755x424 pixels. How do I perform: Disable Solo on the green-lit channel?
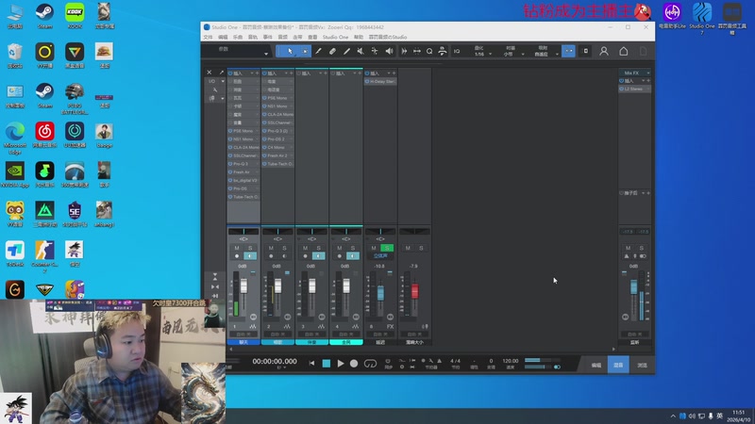click(387, 248)
